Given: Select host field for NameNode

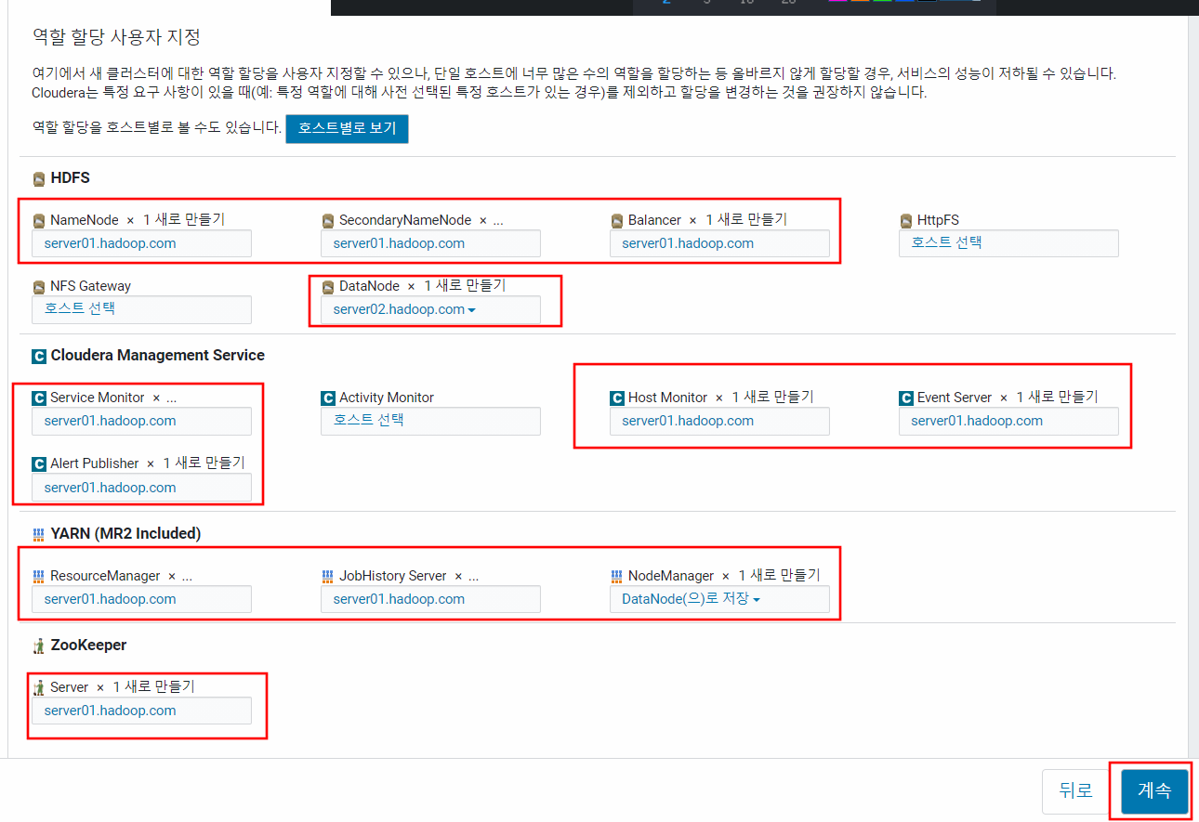Looking at the screenshot, I should (x=141, y=243).
